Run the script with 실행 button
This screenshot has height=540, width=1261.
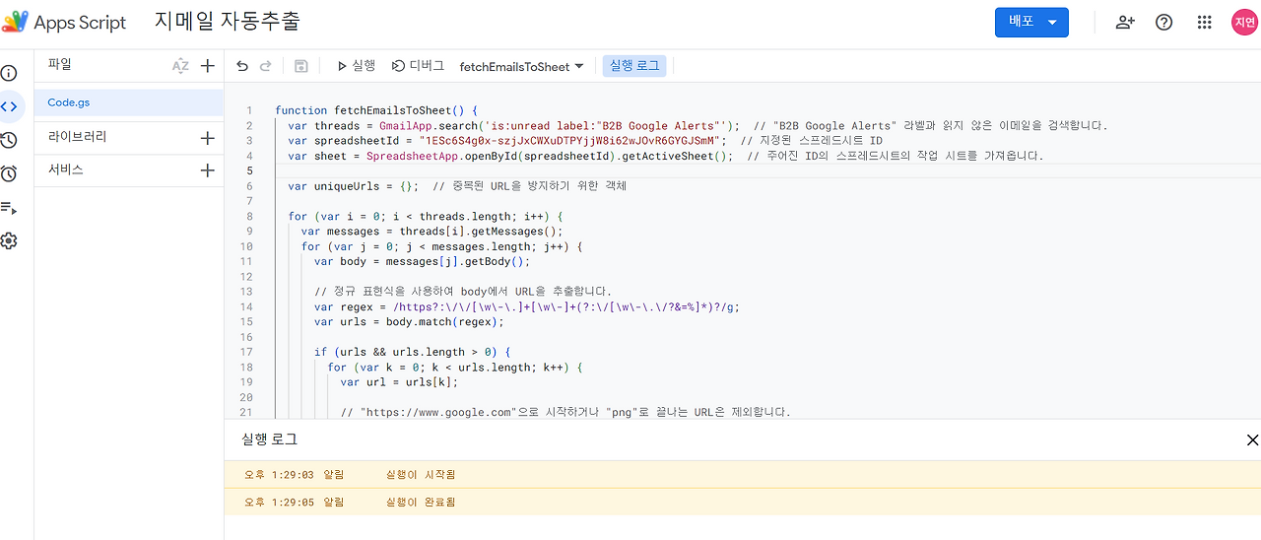click(x=356, y=66)
